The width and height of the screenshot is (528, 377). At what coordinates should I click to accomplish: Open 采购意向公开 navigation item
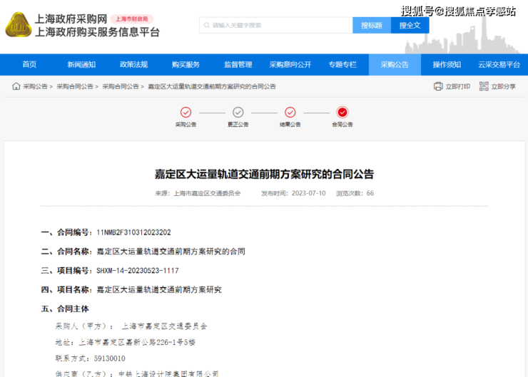tap(290, 65)
